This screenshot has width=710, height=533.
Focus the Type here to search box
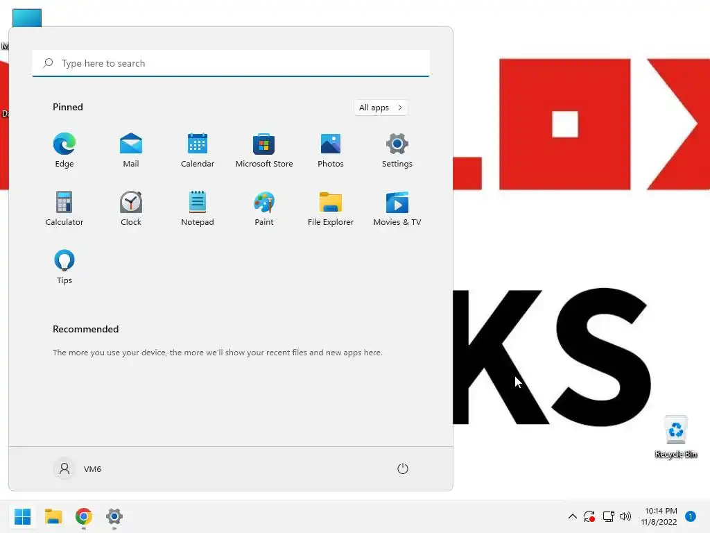click(231, 63)
